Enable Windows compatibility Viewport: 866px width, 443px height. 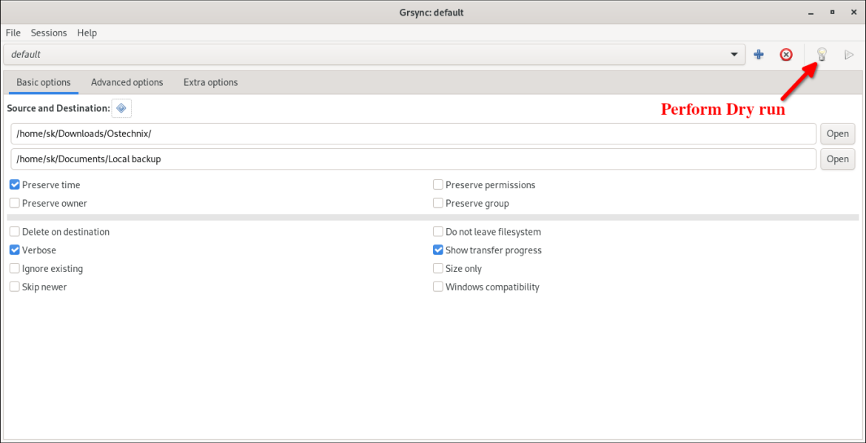tap(437, 287)
